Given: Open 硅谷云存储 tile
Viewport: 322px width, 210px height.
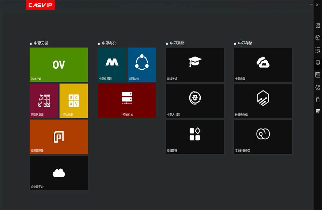Looking at the screenshot, I should coord(263,101).
